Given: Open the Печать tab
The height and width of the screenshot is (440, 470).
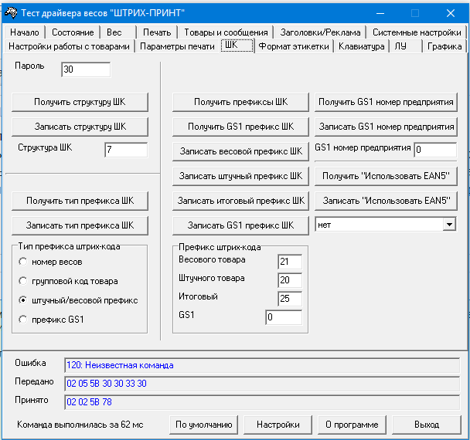Looking at the screenshot, I should coord(157,32).
